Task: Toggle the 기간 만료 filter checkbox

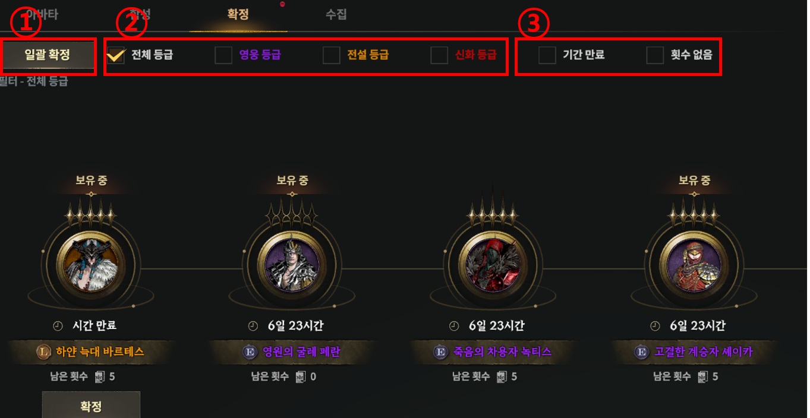Action: (547, 55)
